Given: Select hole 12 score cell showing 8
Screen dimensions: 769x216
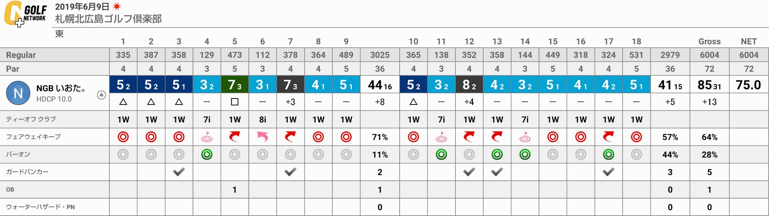Looking at the screenshot, I should click(469, 85).
